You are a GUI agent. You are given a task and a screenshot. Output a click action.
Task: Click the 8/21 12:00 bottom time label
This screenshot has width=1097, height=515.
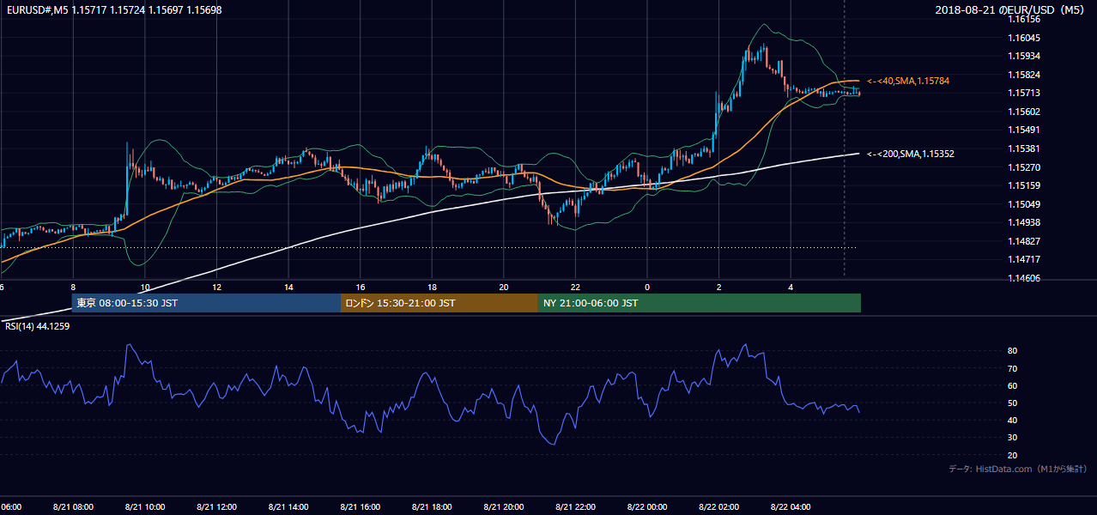tap(216, 506)
